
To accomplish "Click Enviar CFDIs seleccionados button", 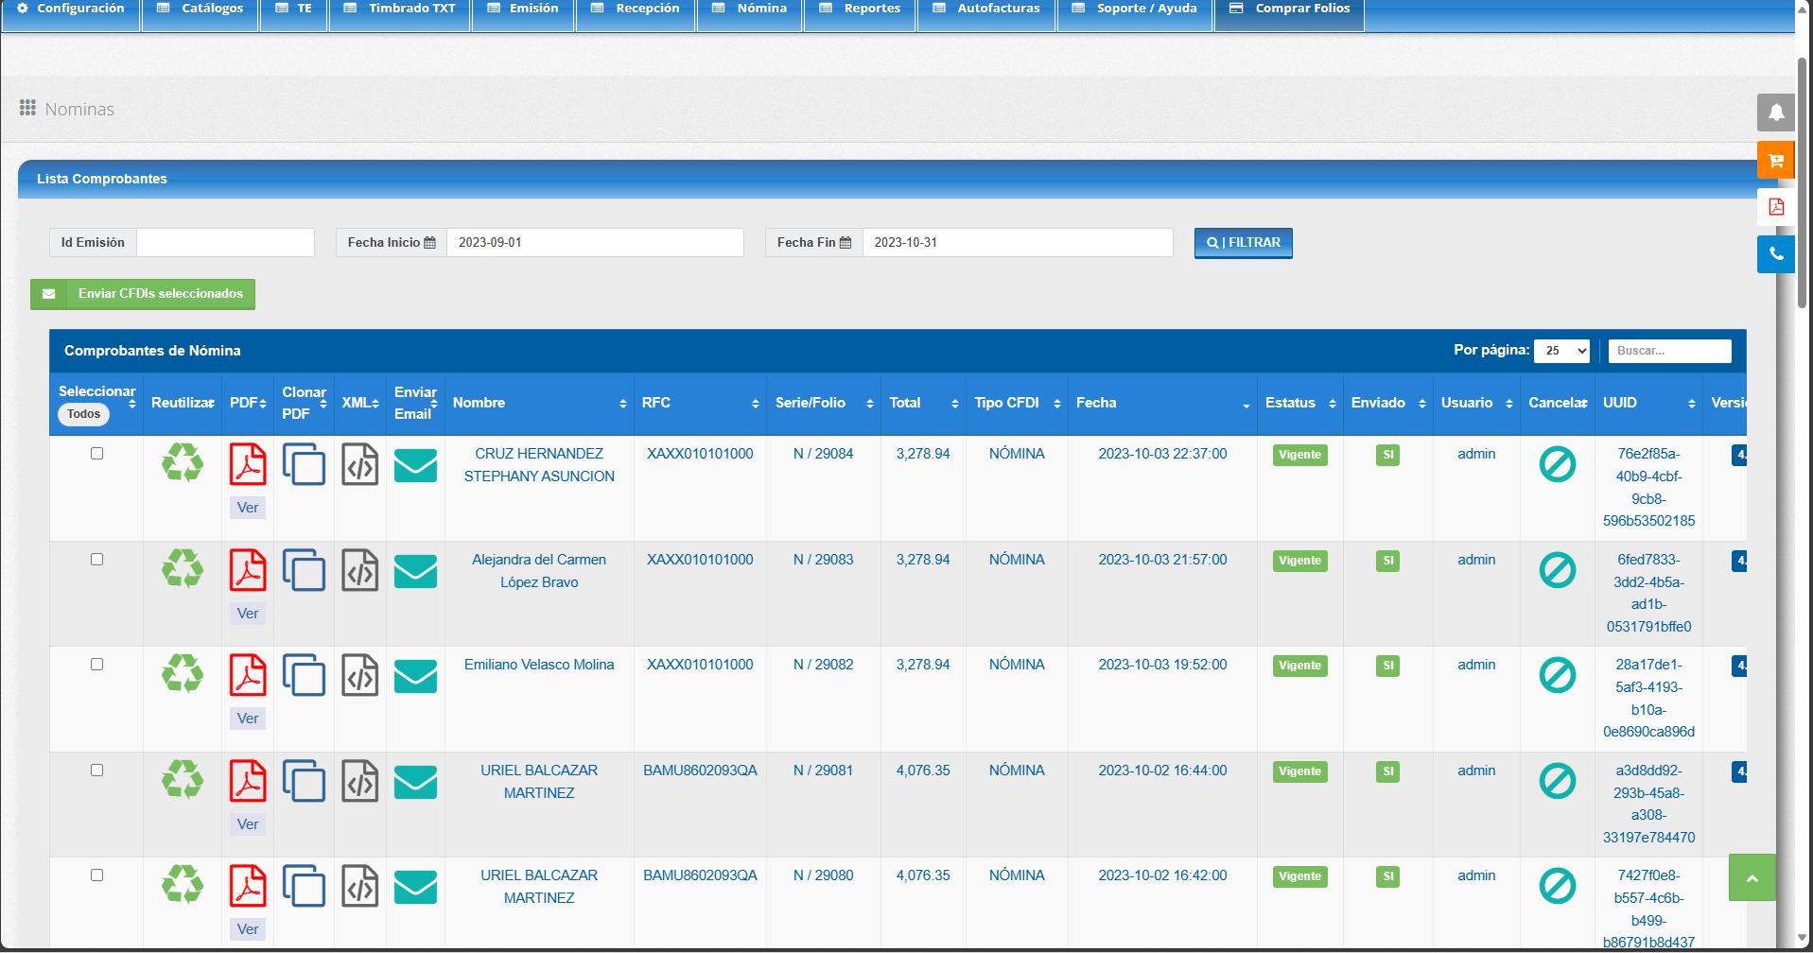I will pyautogui.click(x=143, y=294).
